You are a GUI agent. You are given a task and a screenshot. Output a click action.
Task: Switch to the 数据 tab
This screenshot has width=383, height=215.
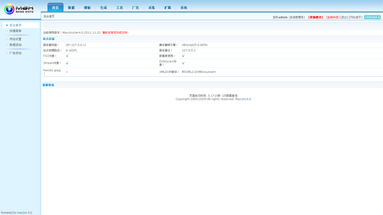[71, 8]
